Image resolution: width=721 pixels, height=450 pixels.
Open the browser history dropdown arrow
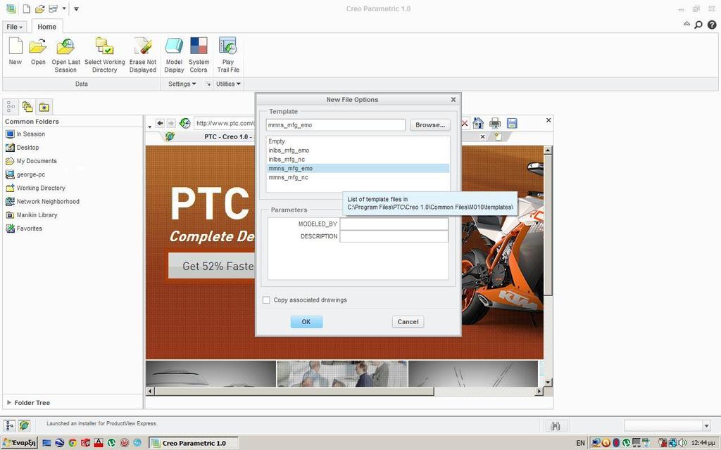(150, 126)
